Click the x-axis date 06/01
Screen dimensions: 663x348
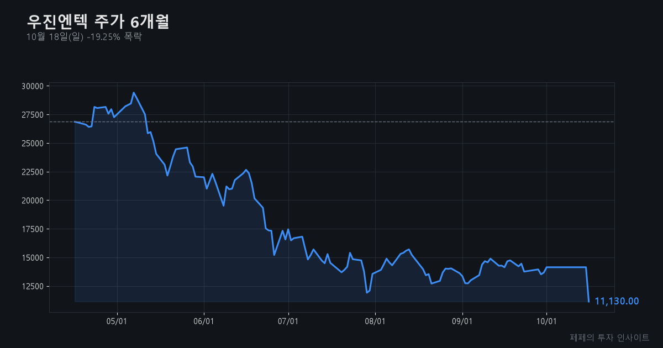(204, 322)
